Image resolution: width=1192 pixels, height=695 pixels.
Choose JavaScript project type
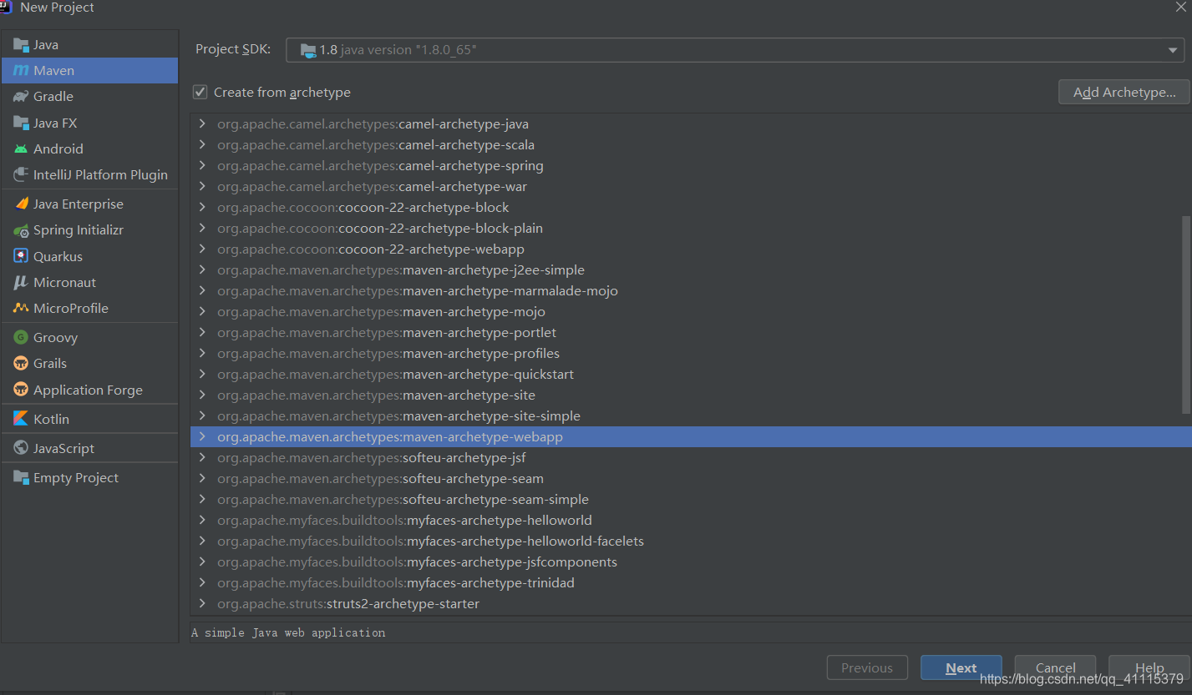pyautogui.click(x=89, y=448)
